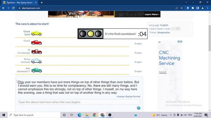Click the red Guest car
211x118 pixels.
(x=37, y=43)
